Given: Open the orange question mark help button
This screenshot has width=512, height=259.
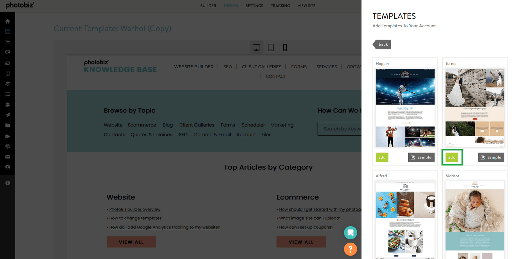Looking at the screenshot, I should point(350,249).
